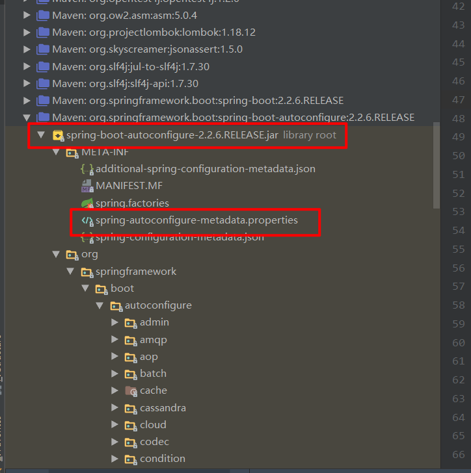Click the amqp package folder icon
The width and height of the screenshot is (471, 473).
131,340
